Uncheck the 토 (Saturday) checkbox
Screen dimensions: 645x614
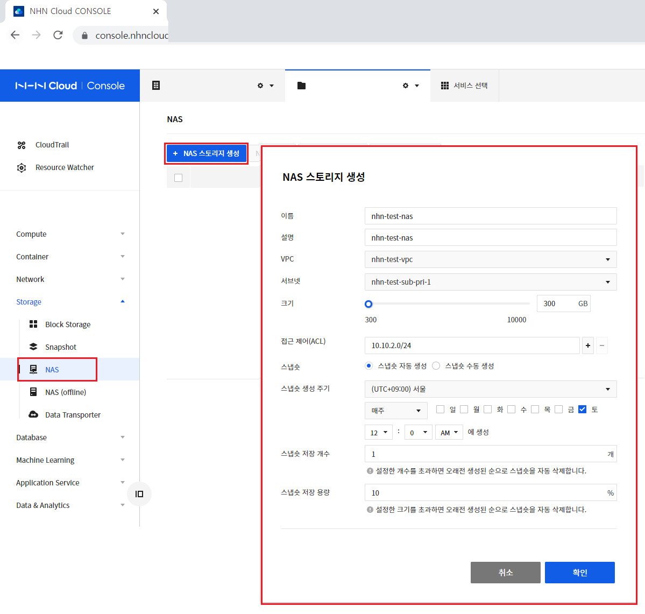tap(583, 410)
